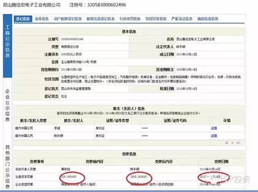The height and width of the screenshot is (192, 258).
Task: Open the 企业公示信息 side tab
Action: pos(7,105)
